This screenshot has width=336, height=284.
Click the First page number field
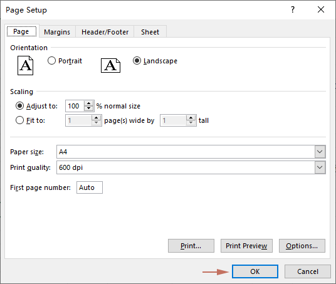point(90,187)
